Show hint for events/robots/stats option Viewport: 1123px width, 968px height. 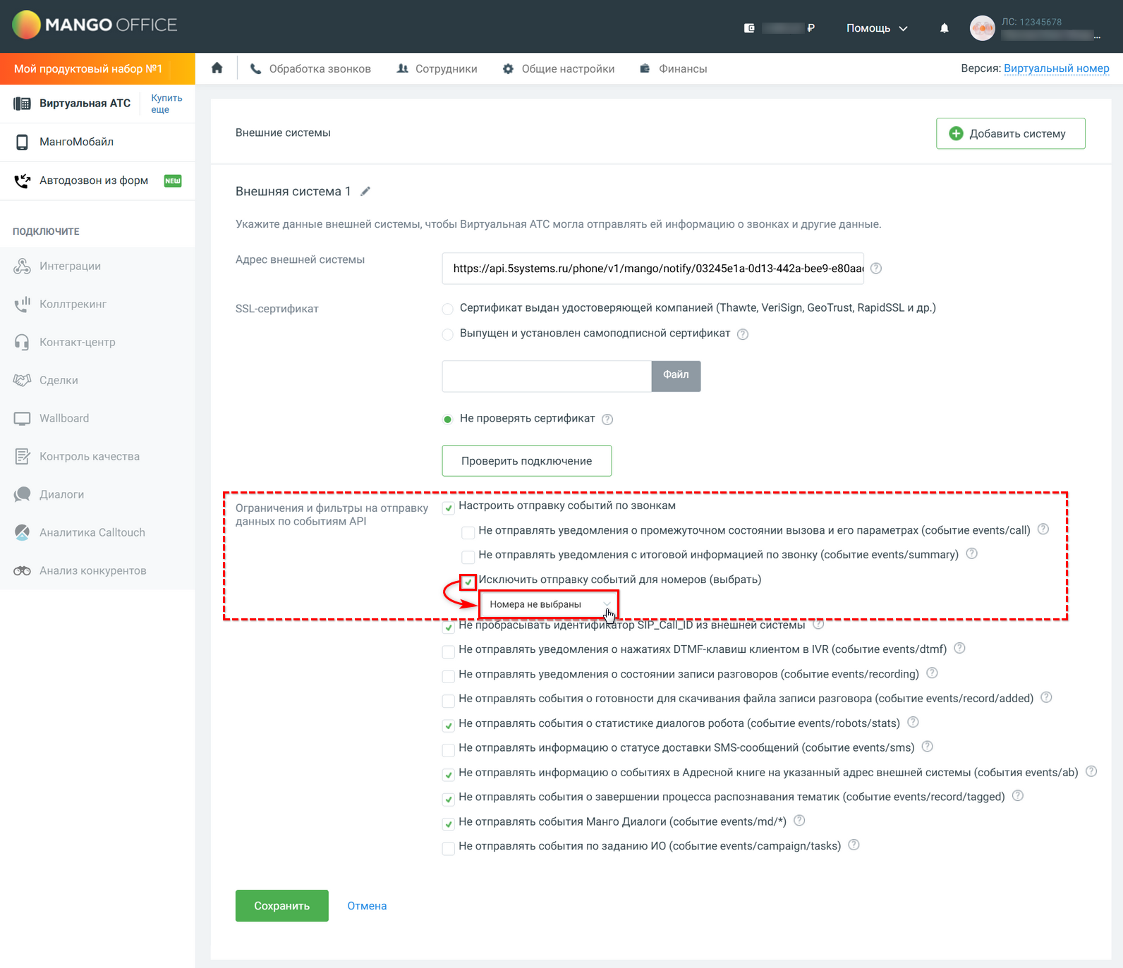(913, 722)
